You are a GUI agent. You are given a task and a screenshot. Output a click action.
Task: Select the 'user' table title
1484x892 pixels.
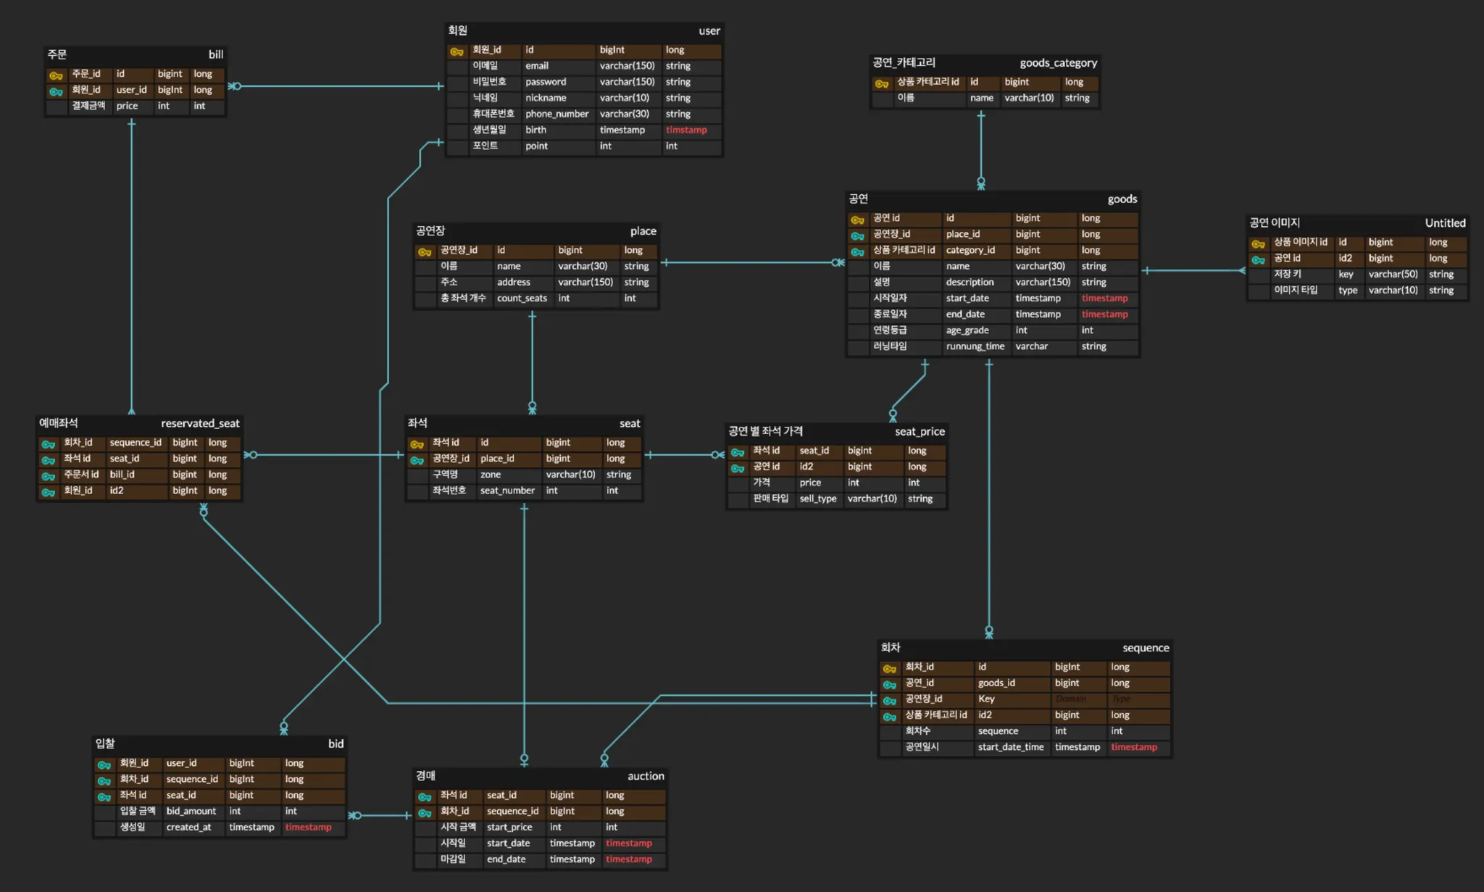pyautogui.click(x=709, y=31)
